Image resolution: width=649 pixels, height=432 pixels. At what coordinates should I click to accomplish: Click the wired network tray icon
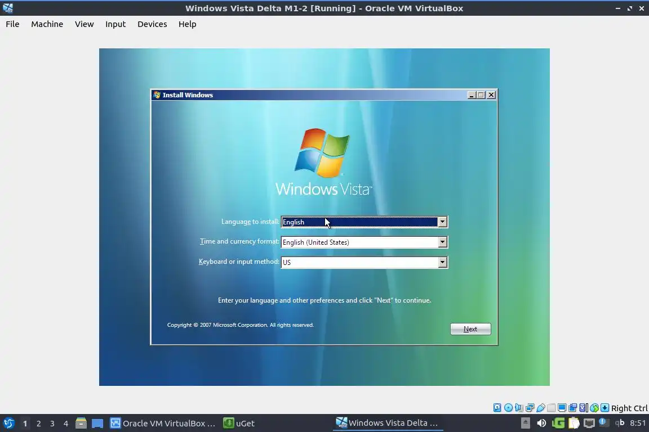pyautogui.click(x=589, y=423)
